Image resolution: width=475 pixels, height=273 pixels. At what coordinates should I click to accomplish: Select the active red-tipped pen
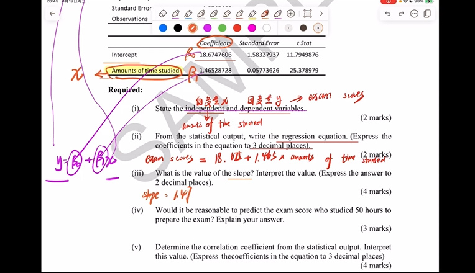click(x=265, y=14)
